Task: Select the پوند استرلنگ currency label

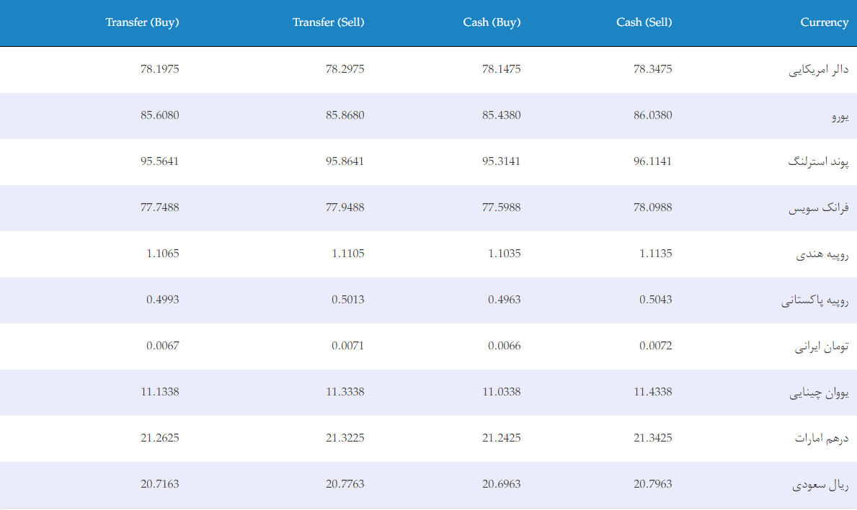Action: tap(818, 161)
